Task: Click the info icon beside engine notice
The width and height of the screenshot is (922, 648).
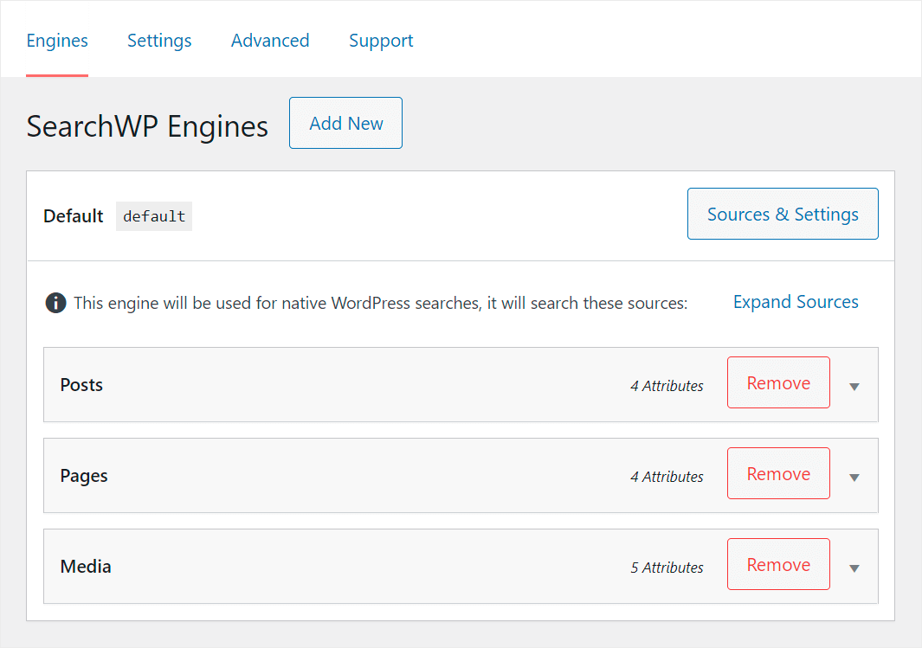Action: [x=56, y=303]
